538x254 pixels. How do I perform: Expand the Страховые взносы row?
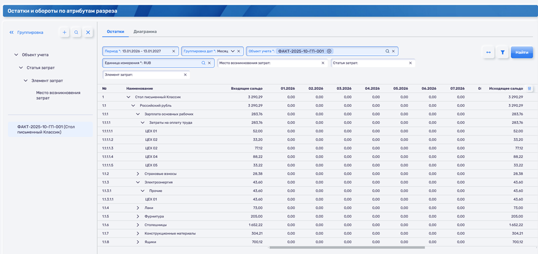click(x=138, y=174)
